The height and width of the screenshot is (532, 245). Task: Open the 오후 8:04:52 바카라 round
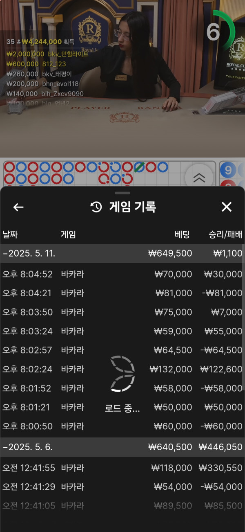point(122,274)
